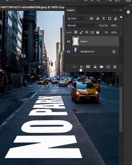
Task: Select the Layers tab
Action: pyautogui.click(x=70, y=10)
